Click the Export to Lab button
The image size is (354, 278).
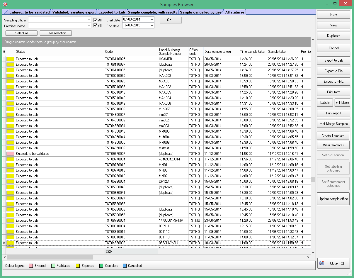point(333,60)
